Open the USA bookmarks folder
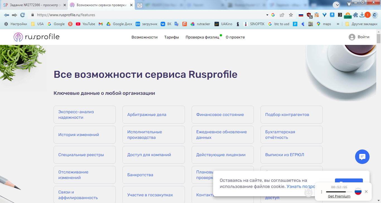This screenshot has width=381, height=203. (x=37, y=24)
